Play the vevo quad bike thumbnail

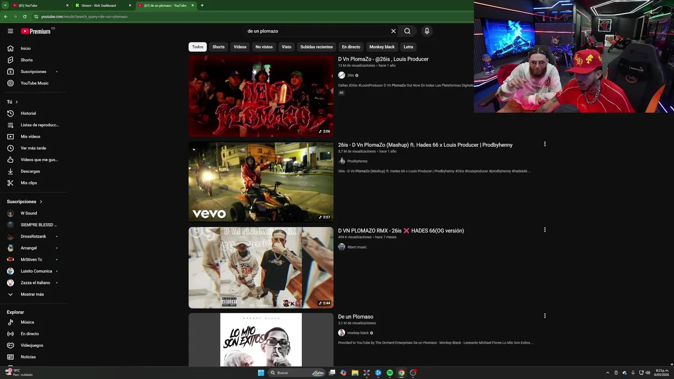pyautogui.click(x=261, y=182)
